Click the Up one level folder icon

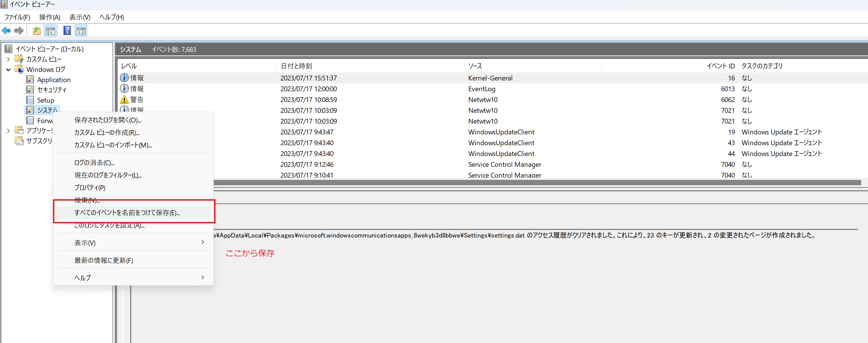pyautogui.click(x=36, y=31)
